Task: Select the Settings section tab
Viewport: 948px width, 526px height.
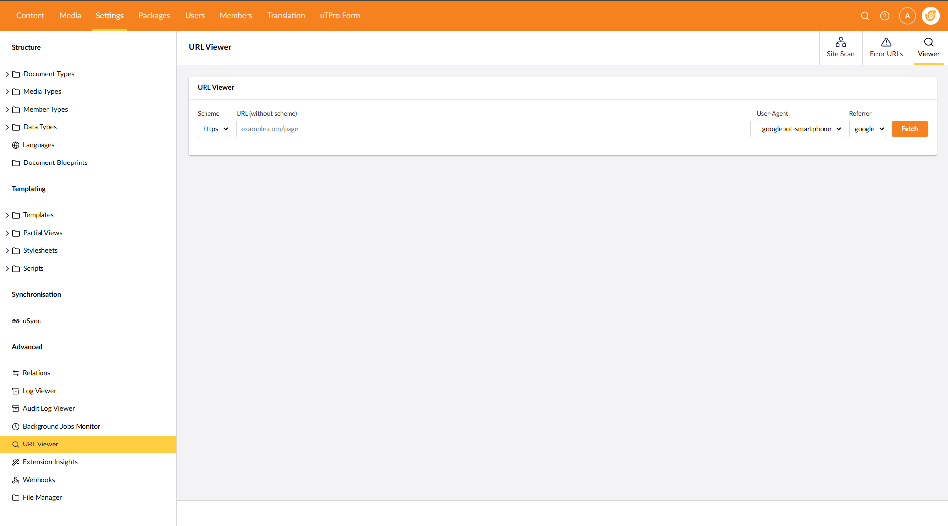Action: click(x=110, y=16)
